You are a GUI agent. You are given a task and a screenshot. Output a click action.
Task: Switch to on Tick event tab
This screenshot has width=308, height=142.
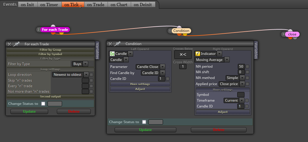pyautogui.click(x=73, y=5)
